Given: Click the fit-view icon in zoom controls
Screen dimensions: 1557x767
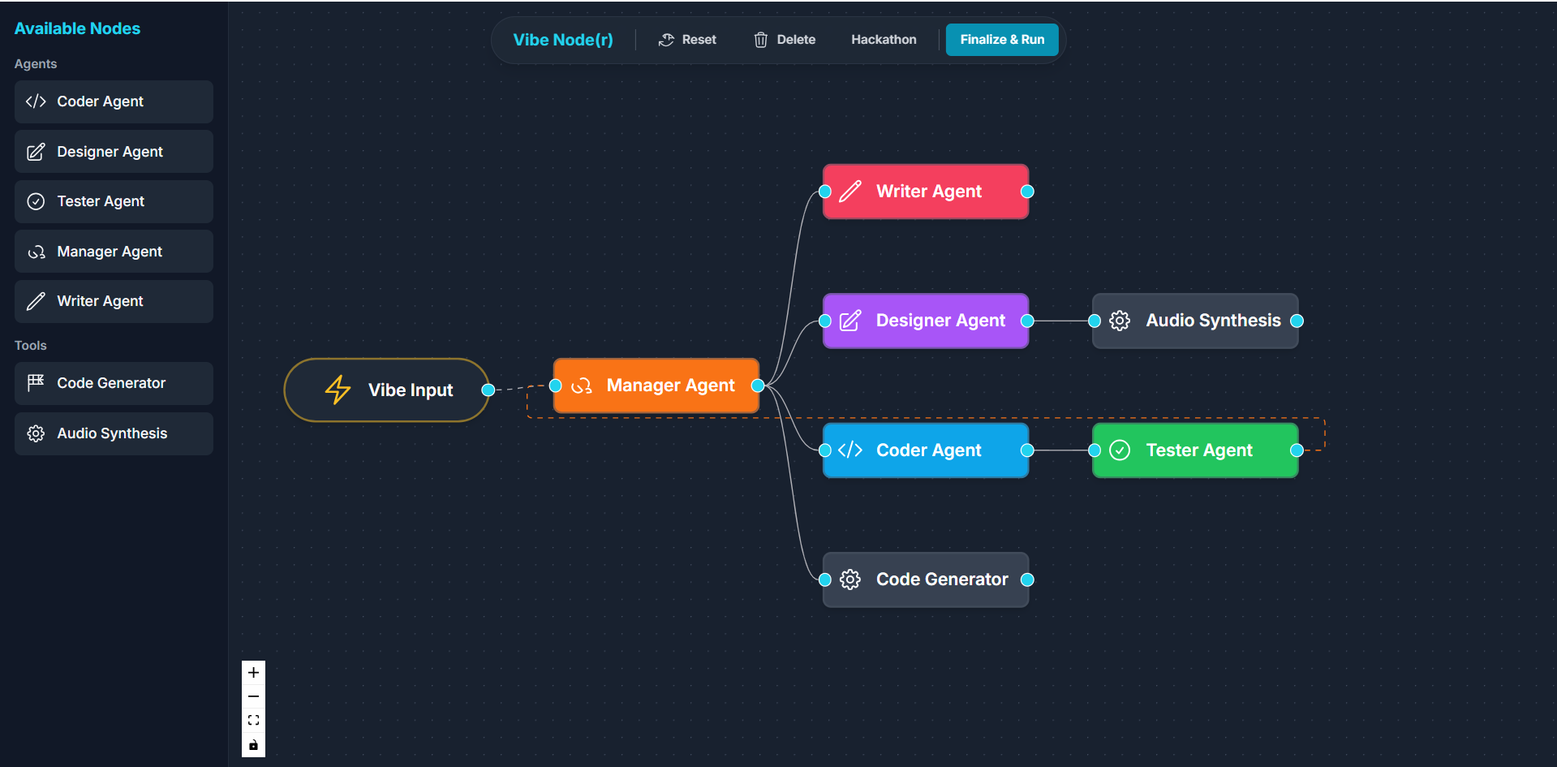Looking at the screenshot, I should click(x=253, y=720).
